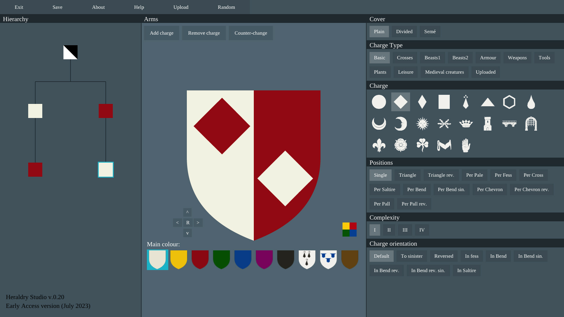564x317 pixels.
Task: Pick the blue shield main colour
Action: pos(243,259)
